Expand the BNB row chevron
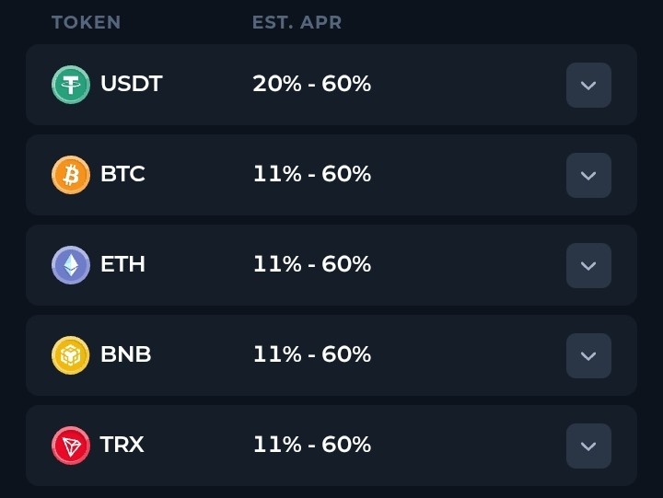This screenshot has height=498, width=663. (588, 356)
